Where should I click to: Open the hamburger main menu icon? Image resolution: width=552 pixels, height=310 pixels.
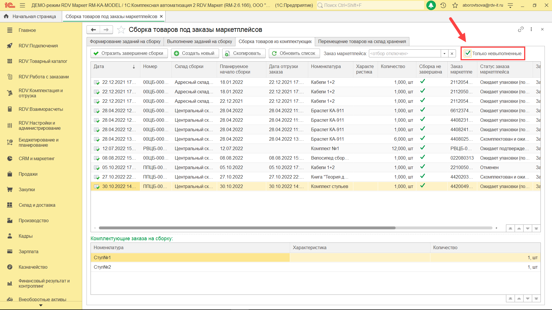pyautogui.click(x=22, y=5)
